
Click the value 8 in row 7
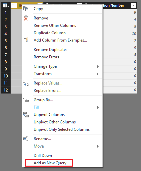[135, 55]
